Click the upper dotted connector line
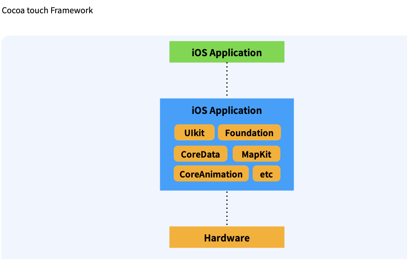407x259 pixels. (227, 80)
